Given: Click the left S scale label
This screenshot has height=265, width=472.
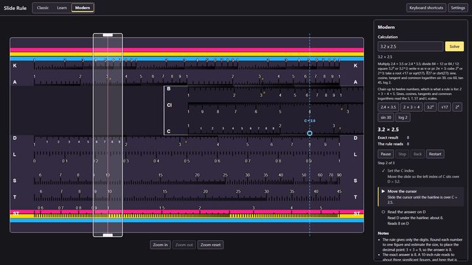Looking at the screenshot, I should point(14,181).
